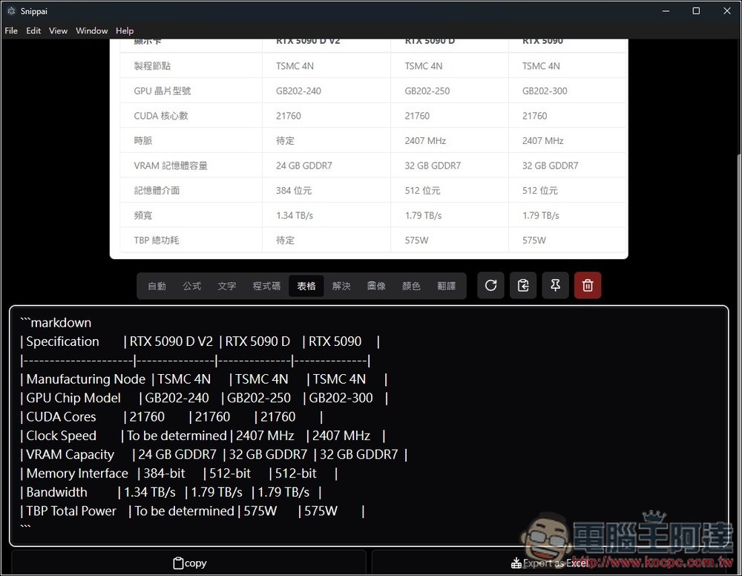The height and width of the screenshot is (576, 742).
Task: Select the 解決 mode tab
Action: pos(341,286)
